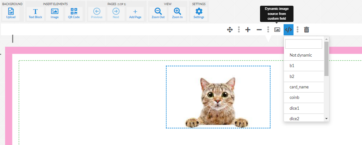Image resolution: width=362 pixels, height=145 pixels.
Task: Click the Add Page button
Action: click(135, 14)
